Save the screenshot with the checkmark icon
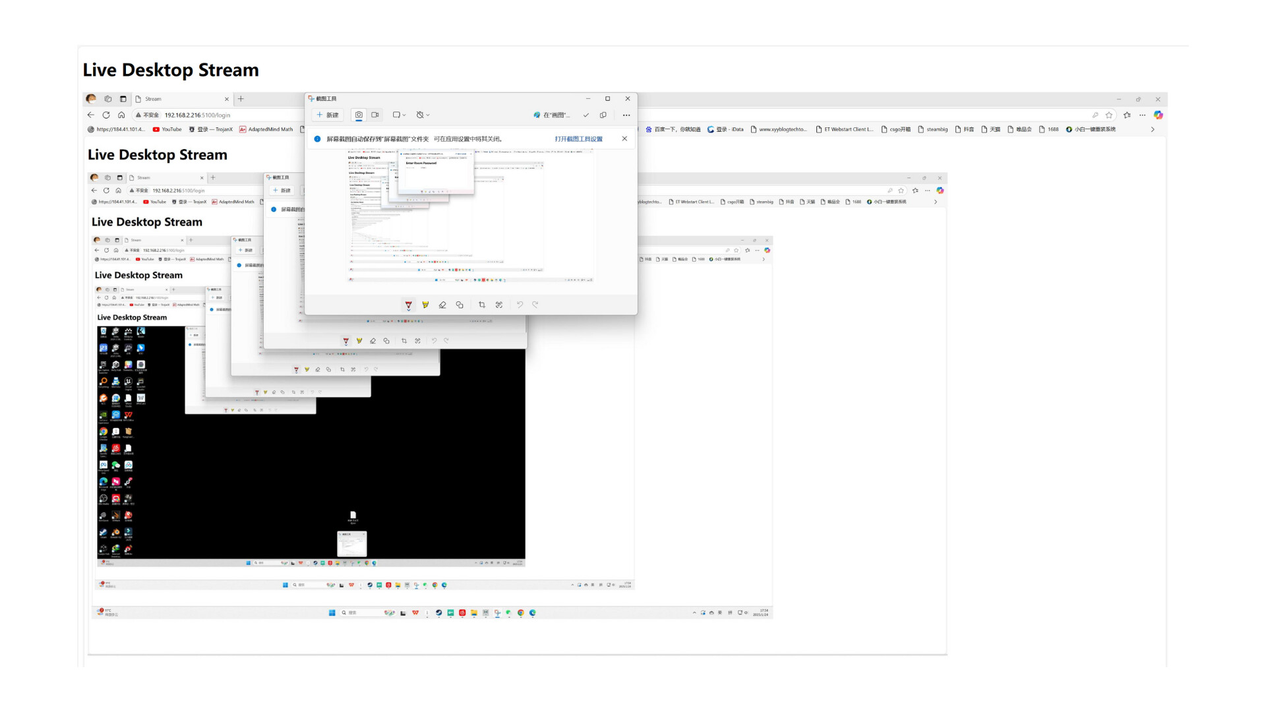Screen dimensions: 1266x712 tap(586, 115)
